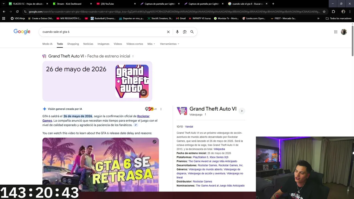Screen dimensions: 354x199
Task: Select the Imágenes results tab
Action: 103,44
